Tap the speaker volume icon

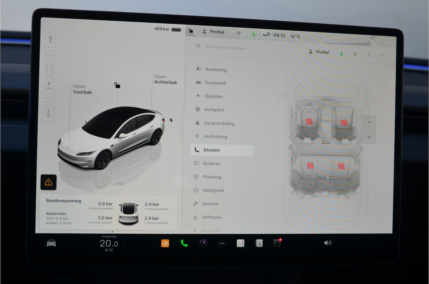328,243
